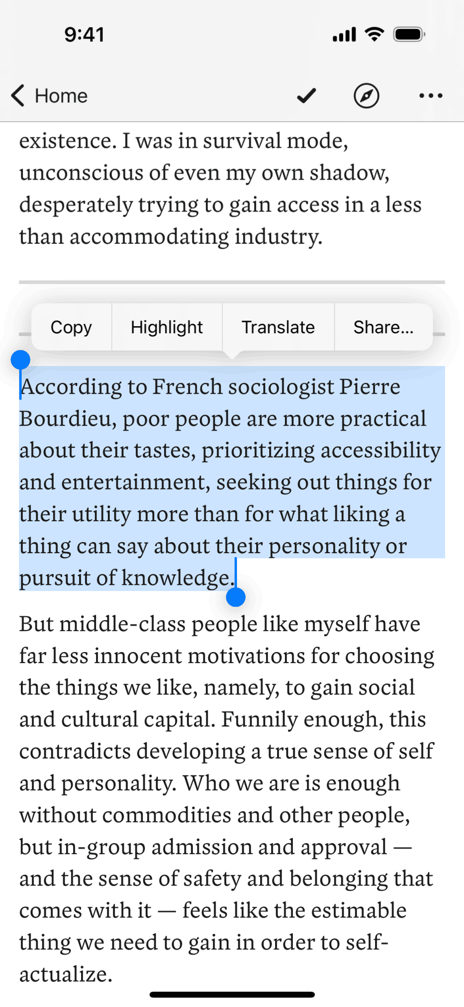Tap the battery indicator in status bar
Screen dimensions: 464x1007
coord(409,34)
